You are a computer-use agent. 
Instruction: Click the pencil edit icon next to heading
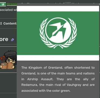(x=12, y=39)
